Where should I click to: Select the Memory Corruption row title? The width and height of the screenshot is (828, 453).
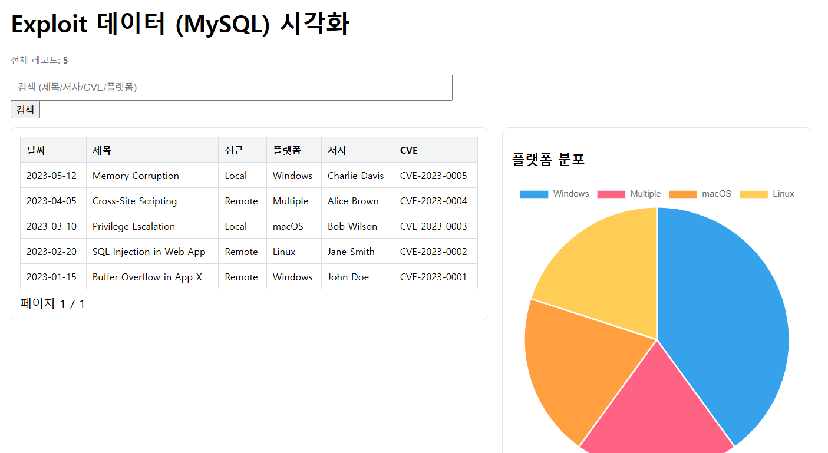pos(136,176)
